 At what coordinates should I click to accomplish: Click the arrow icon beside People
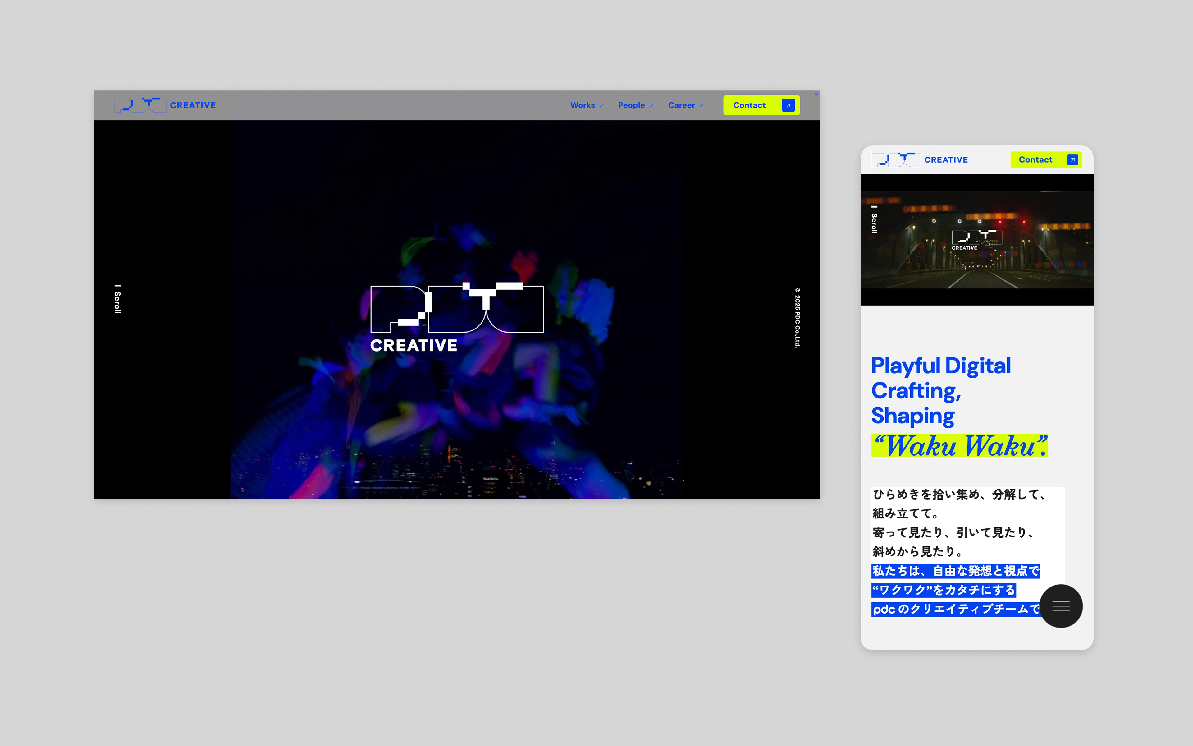coord(652,105)
